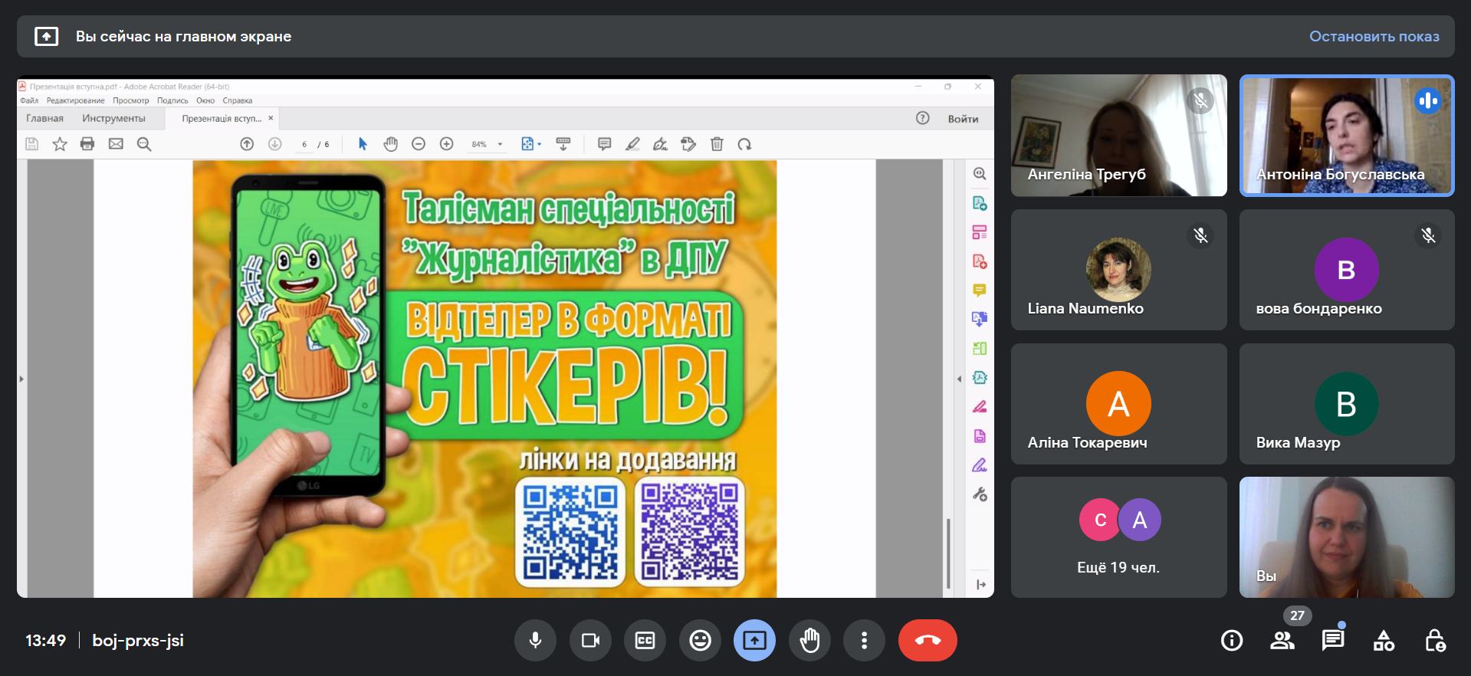The width and height of the screenshot is (1471, 676).
Task: Click Остановить показ link
Action: (1374, 36)
